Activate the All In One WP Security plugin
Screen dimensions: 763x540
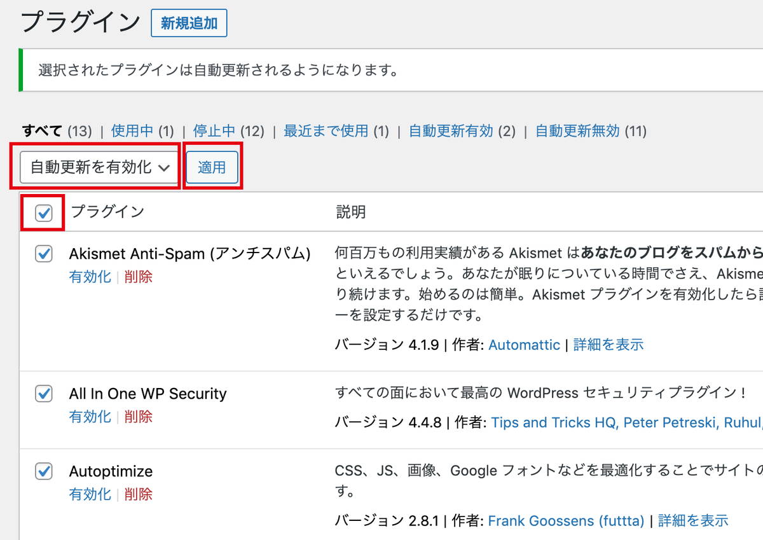(x=90, y=417)
